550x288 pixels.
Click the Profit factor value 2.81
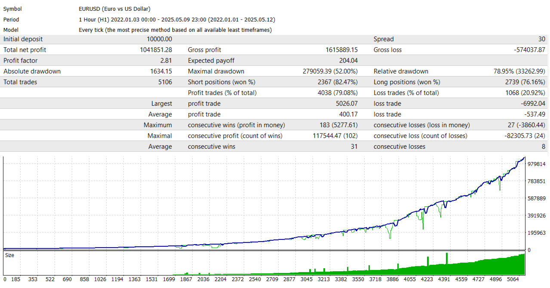pos(166,61)
